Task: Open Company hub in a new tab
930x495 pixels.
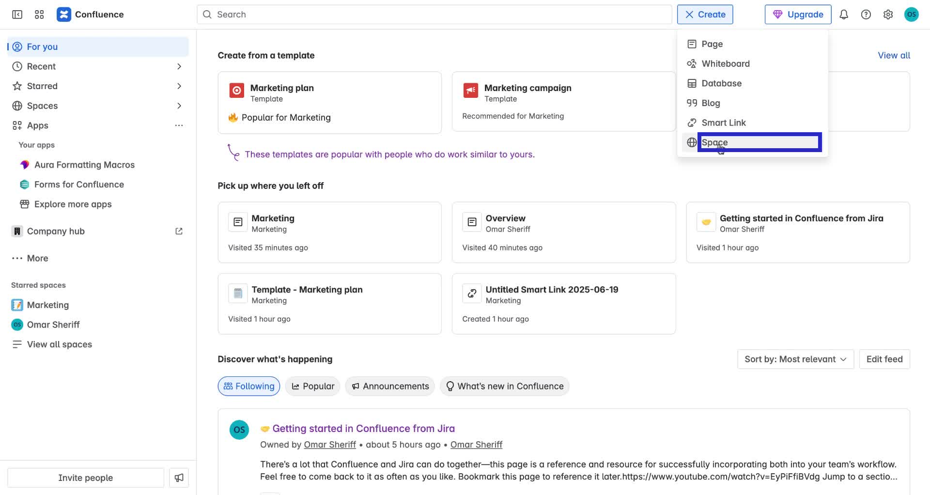Action: (x=179, y=231)
